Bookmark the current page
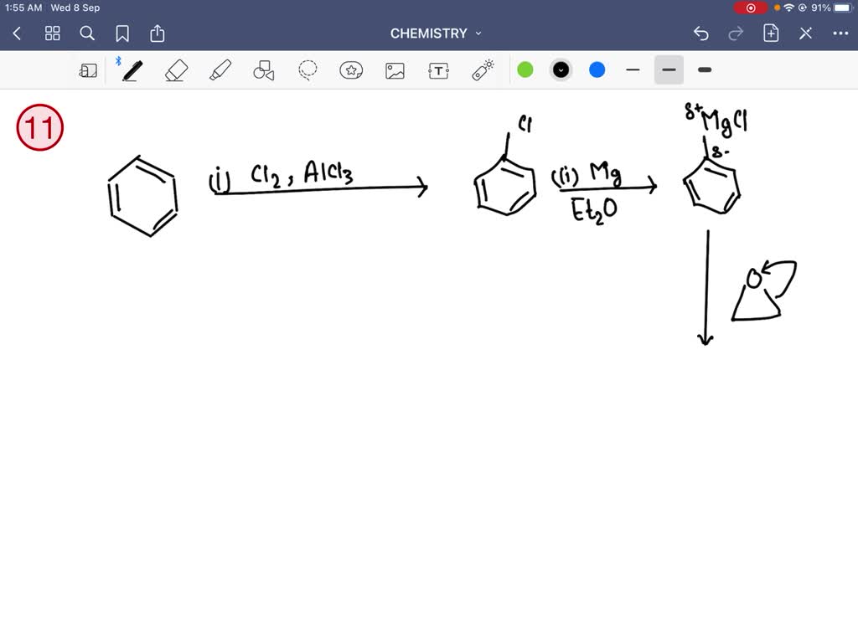This screenshot has width=858, height=643. pyautogui.click(x=122, y=33)
